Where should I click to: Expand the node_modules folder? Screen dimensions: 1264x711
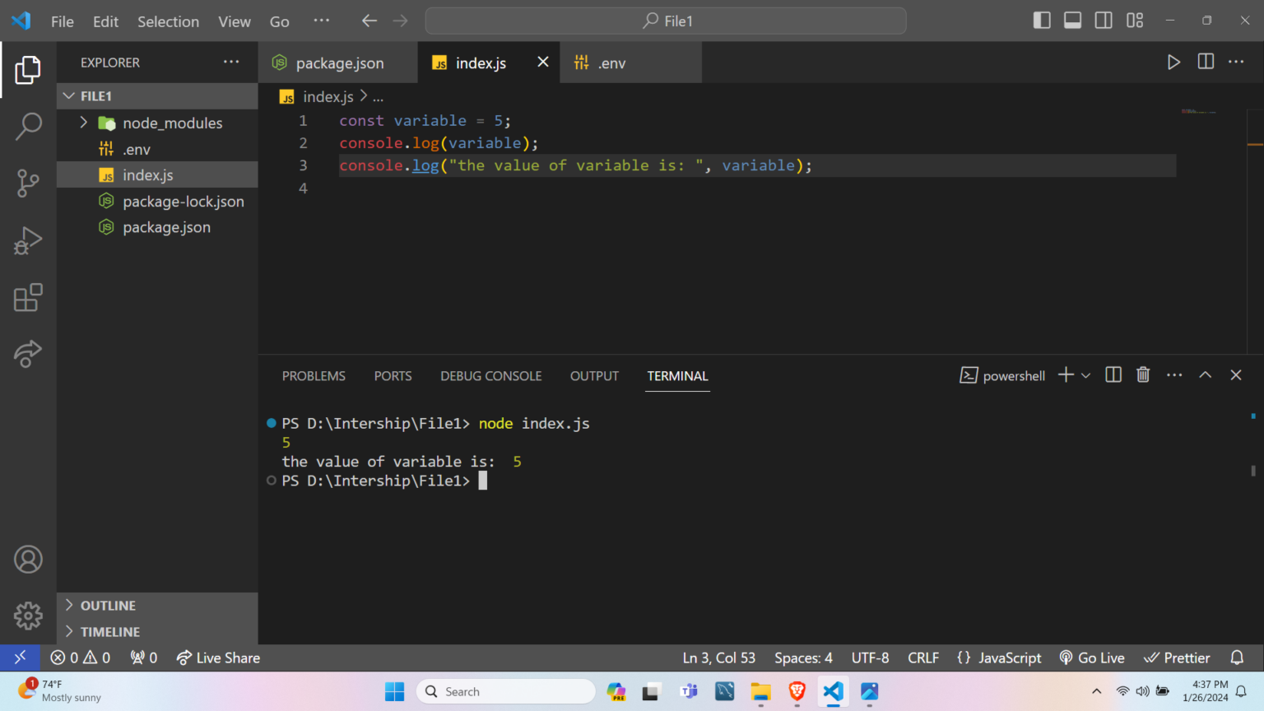tap(83, 123)
